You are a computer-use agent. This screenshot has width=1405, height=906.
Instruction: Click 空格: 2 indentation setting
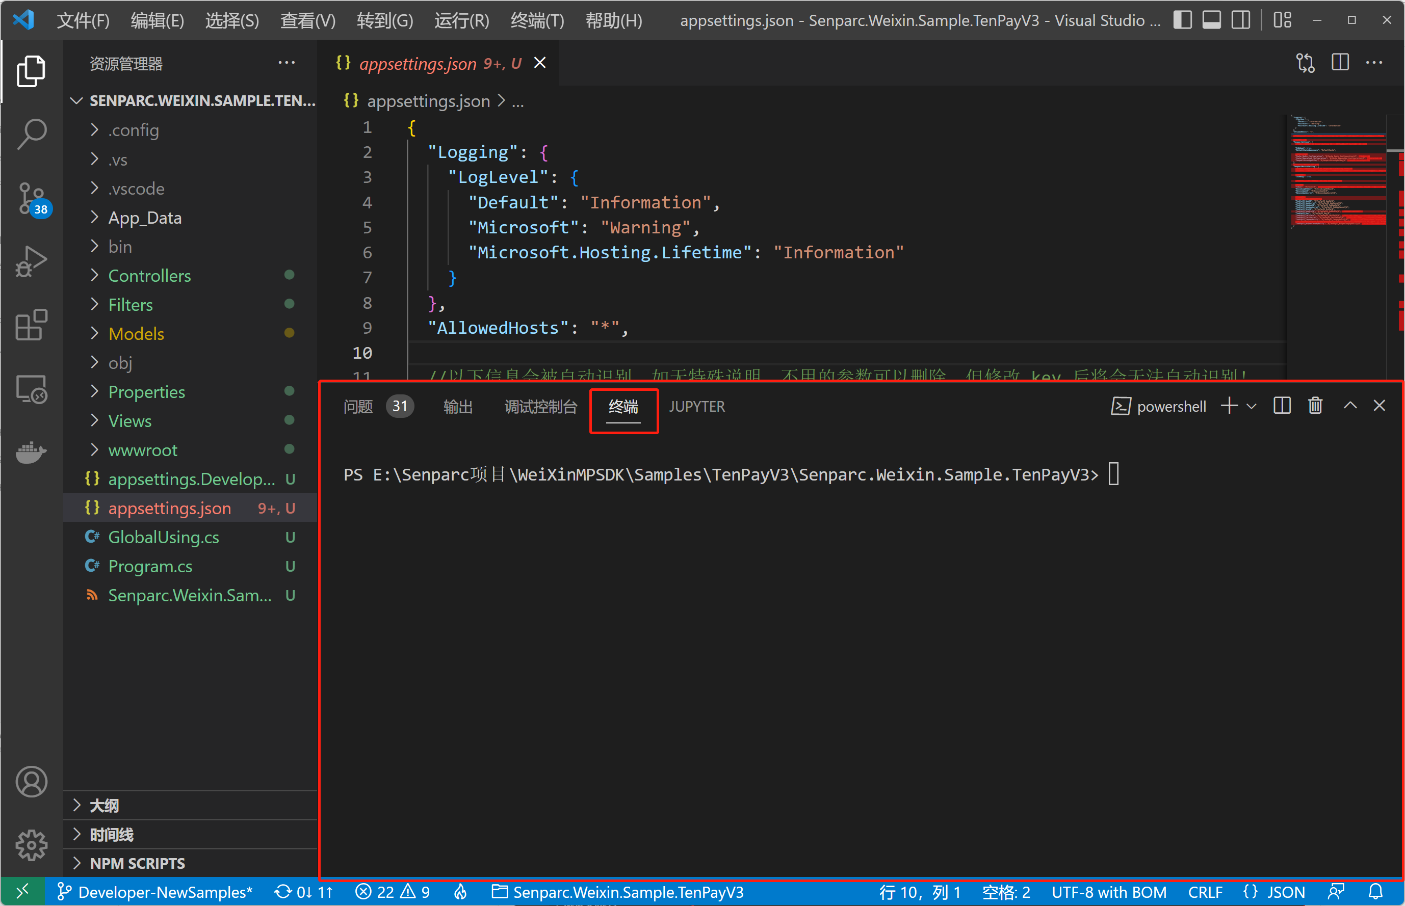click(x=1006, y=892)
